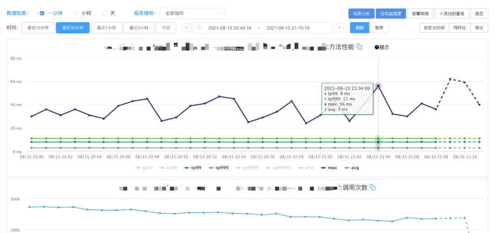Go to next time range arrow
Screen dimensions: 494x233
339,28
